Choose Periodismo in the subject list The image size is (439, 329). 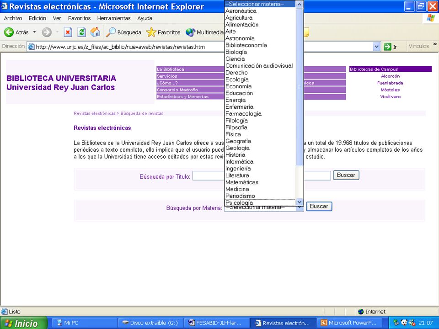coord(260,196)
